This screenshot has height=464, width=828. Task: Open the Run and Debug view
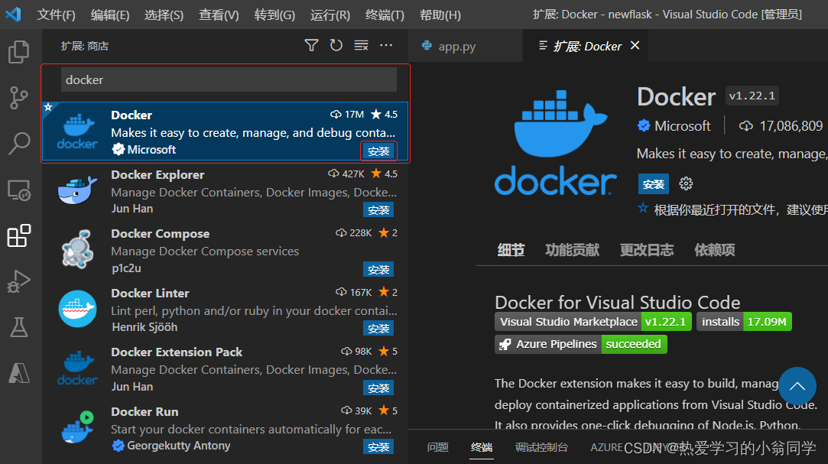click(x=19, y=281)
